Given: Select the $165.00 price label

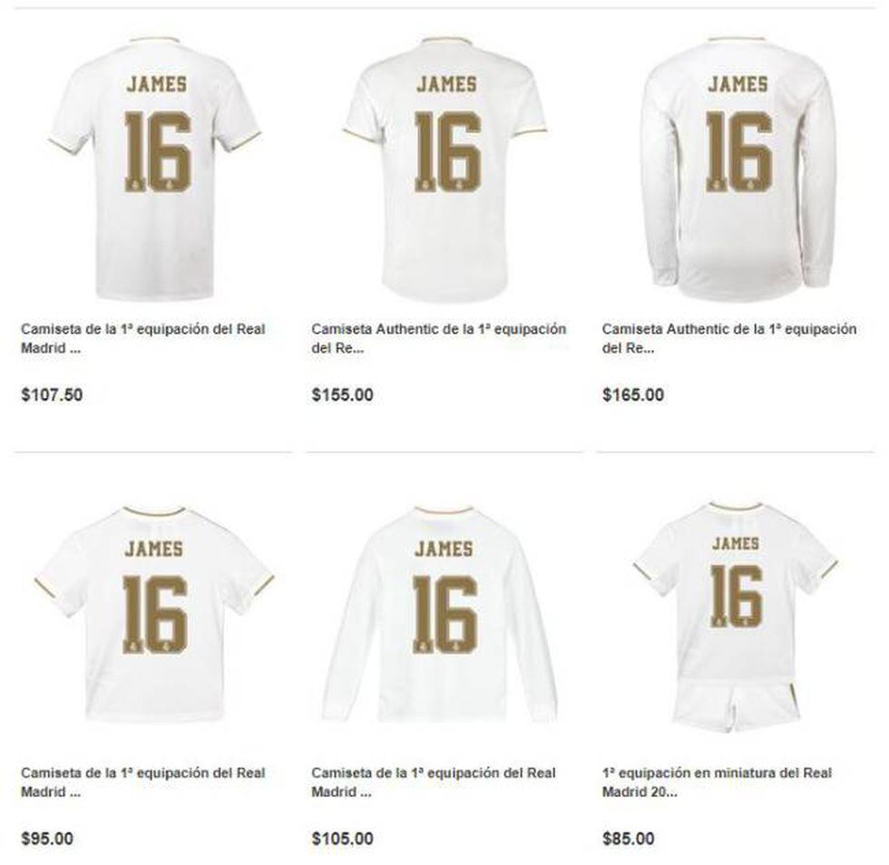Looking at the screenshot, I should pos(633,395).
